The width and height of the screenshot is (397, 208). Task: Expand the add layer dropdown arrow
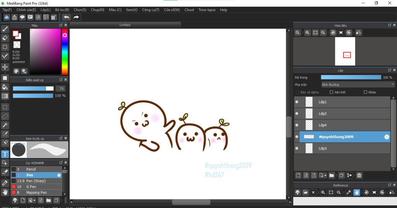(x=325, y=175)
